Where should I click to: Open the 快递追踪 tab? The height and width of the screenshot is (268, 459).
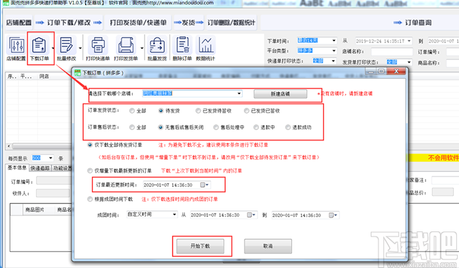tap(40, 168)
